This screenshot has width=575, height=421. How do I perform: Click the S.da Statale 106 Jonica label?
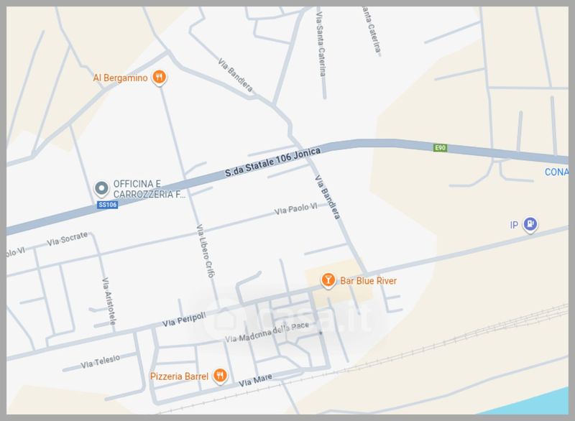coord(273,162)
